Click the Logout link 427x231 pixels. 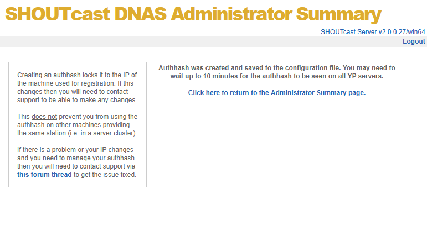click(414, 41)
